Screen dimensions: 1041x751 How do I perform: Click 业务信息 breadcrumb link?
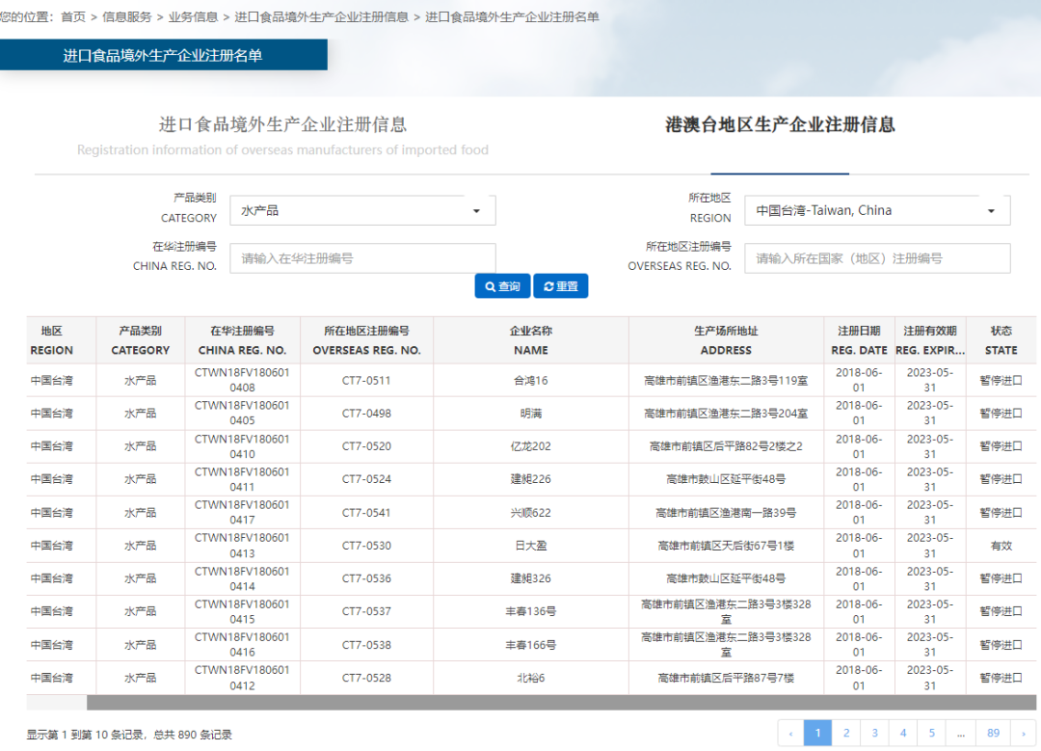pyautogui.click(x=193, y=16)
